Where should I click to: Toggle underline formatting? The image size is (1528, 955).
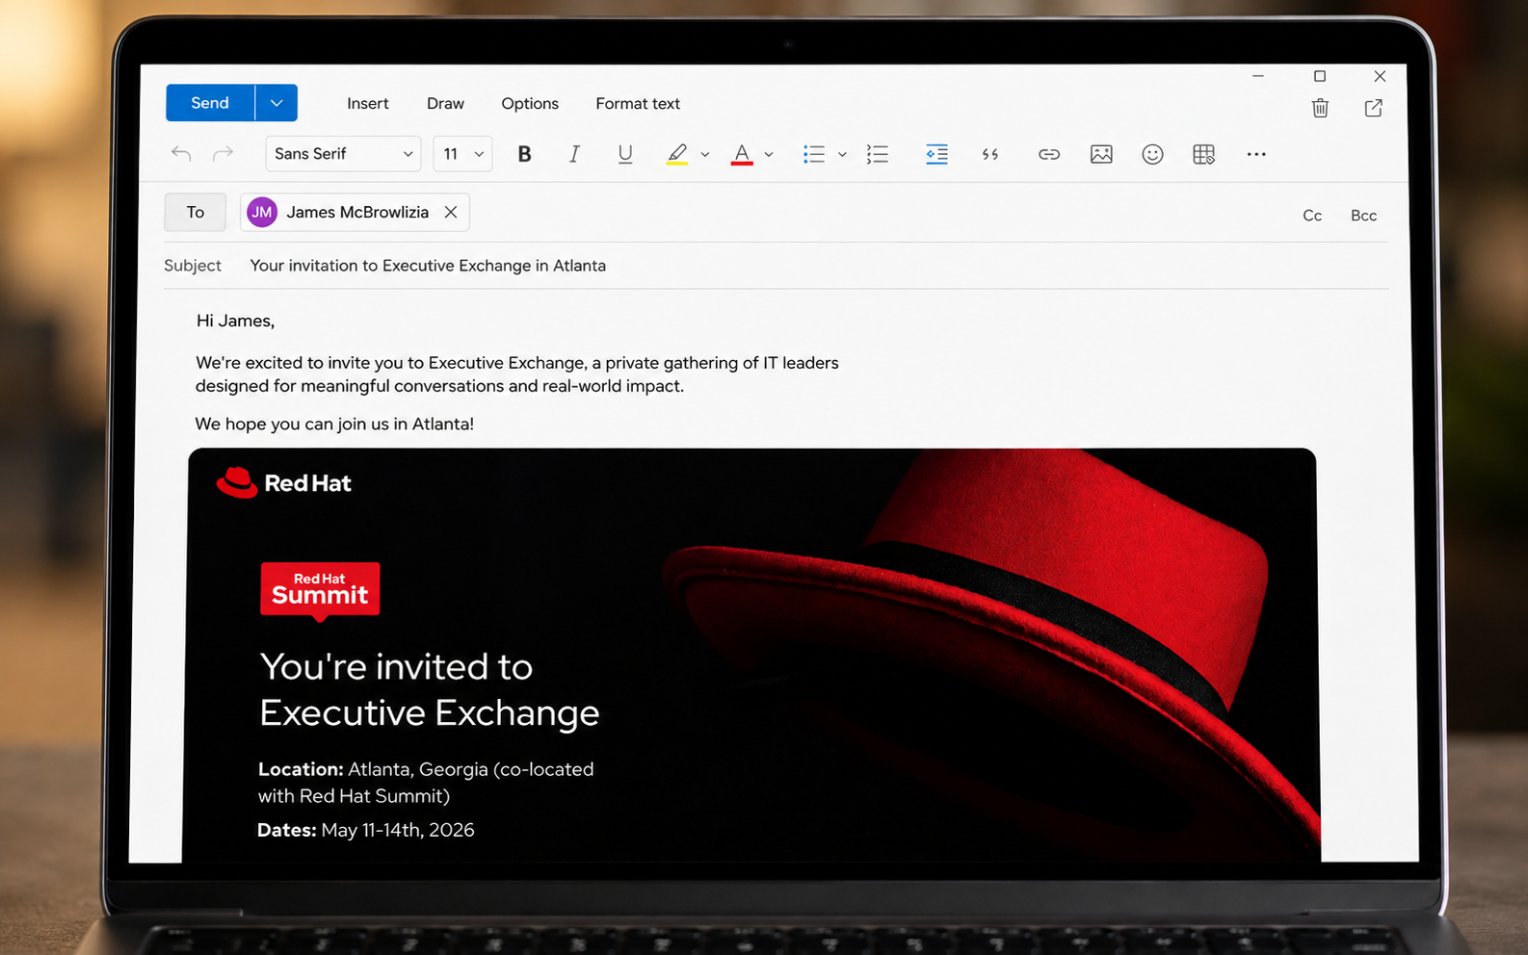tap(625, 154)
